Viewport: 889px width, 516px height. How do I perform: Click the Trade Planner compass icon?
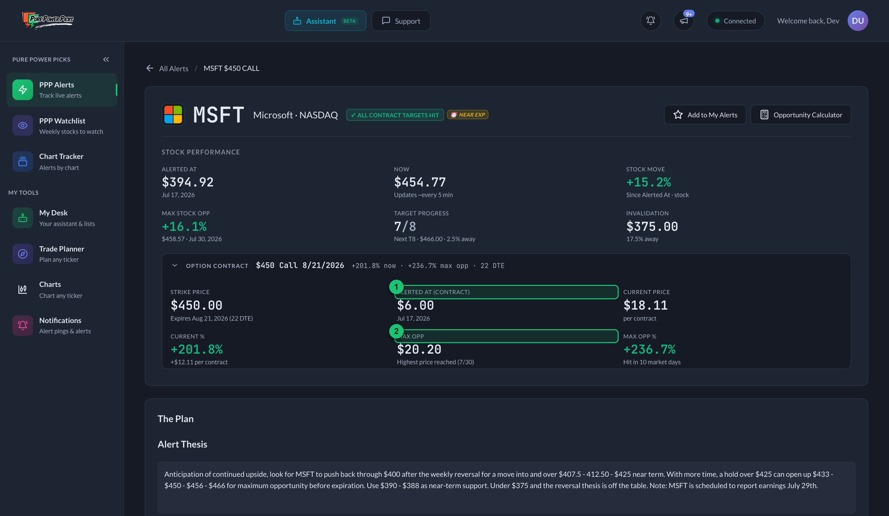[x=23, y=254]
